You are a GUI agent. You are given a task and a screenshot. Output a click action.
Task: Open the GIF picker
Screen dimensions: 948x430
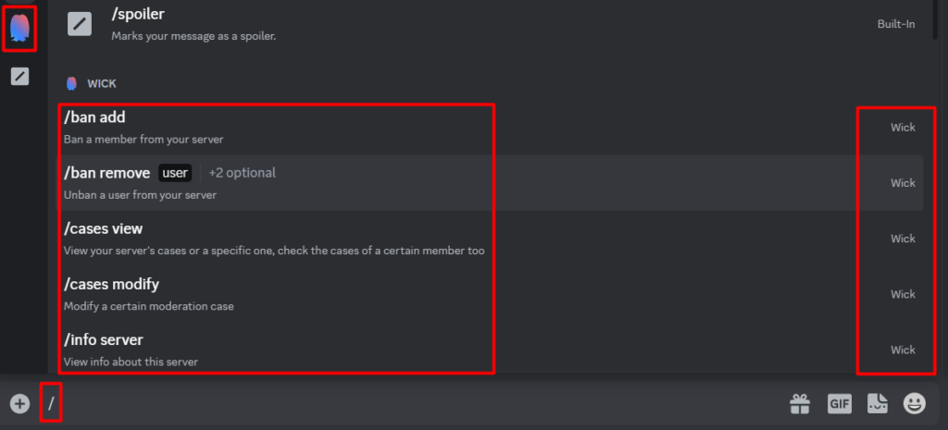tap(839, 403)
